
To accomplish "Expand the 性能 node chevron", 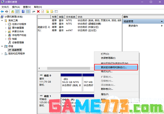I will pyautogui.click(x=6, y=39).
